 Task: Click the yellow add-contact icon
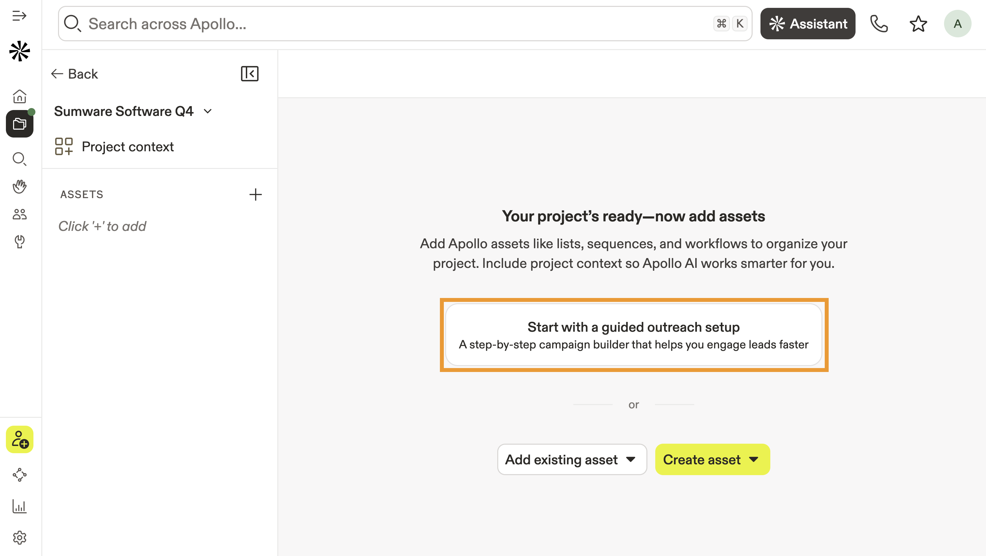click(x=20, y=439)
